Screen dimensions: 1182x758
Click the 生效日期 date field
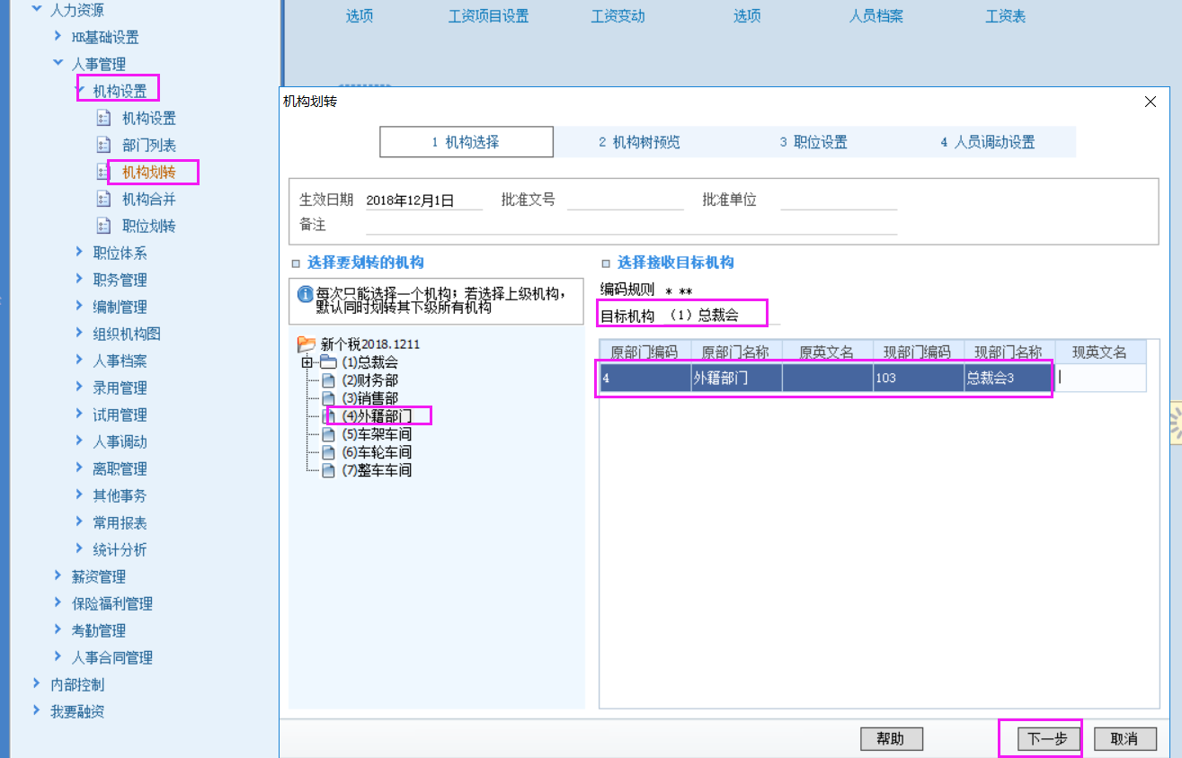pos(423,201)
